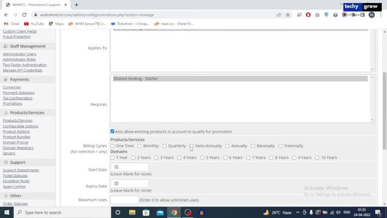Open Administrator Users in sidebar
Screen dimensions: 387x218
(x=19, y=54)
